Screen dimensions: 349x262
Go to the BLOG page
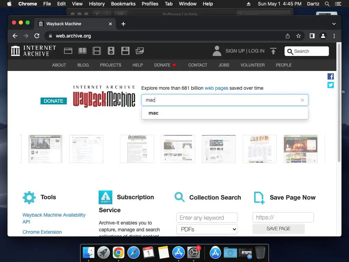(83, 65)
